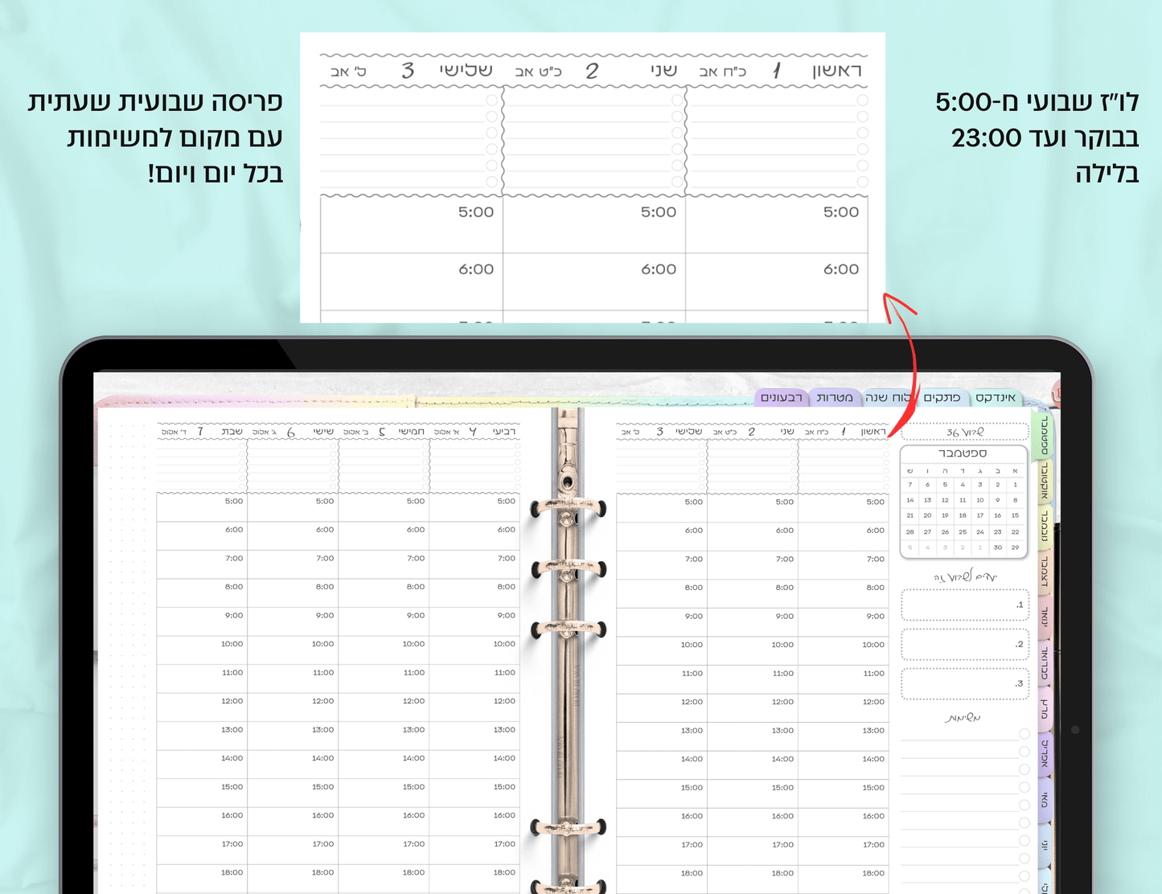The width and height of the screenshot is (1162, 894).
Task: Check the third circle under משימות
Action: [x=1024, y=769]
